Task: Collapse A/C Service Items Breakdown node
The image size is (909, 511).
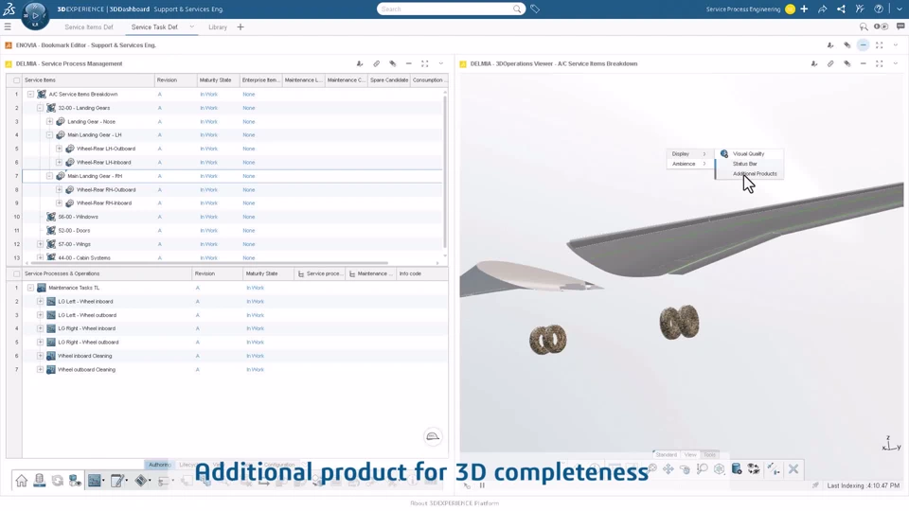Action: coord(30,94)
